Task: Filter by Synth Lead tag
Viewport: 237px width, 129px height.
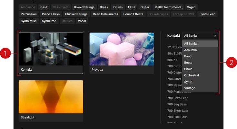Action: tap(207, 14)
